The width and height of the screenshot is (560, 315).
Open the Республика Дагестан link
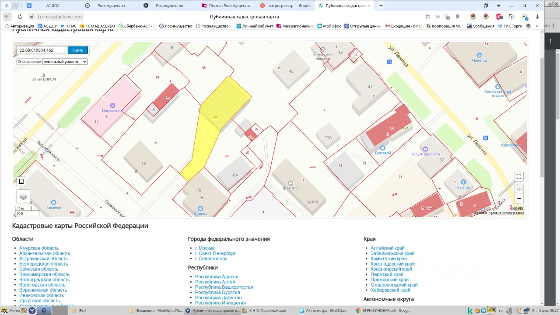(x=218, y=298)
